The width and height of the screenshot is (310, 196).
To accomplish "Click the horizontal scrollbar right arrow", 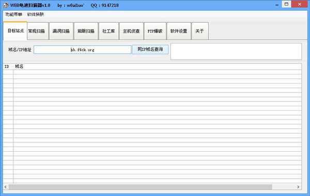I will 298,187.
